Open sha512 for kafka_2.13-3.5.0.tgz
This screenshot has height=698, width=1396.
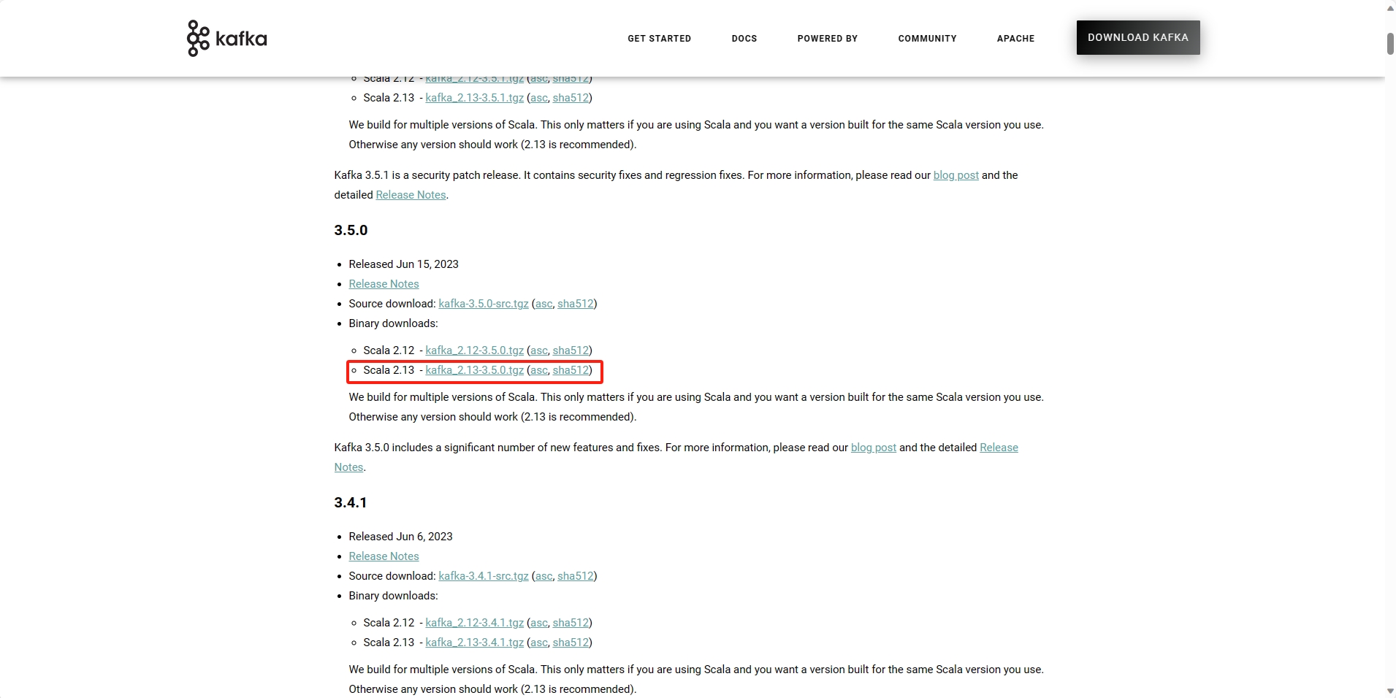(571, 370)
